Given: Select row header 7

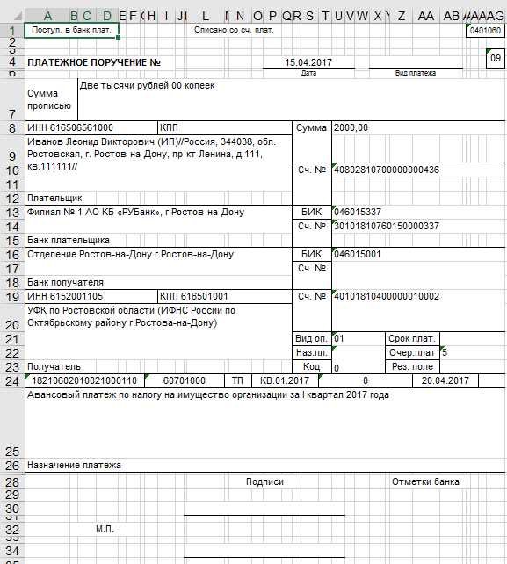Looking at the screenshot, I should tap(12, 99).
